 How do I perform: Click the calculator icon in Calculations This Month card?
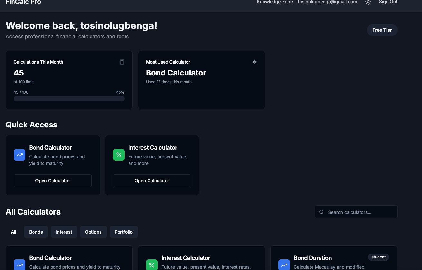122,62
